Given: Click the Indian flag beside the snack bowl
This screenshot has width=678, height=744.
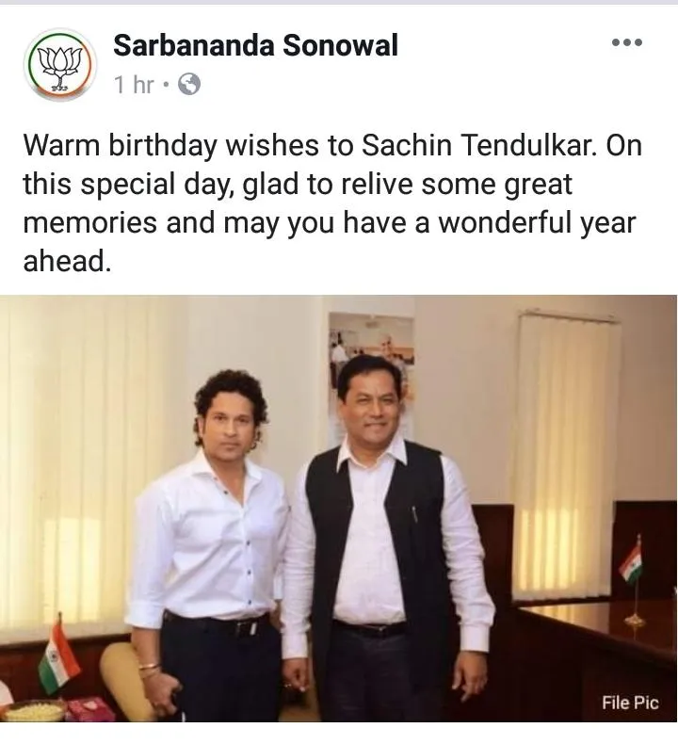Looking at the screenshot, I should (x=56, y=654).
